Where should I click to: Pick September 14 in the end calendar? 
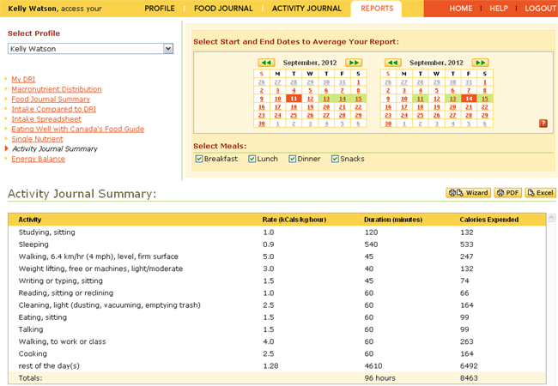(469, 99)
